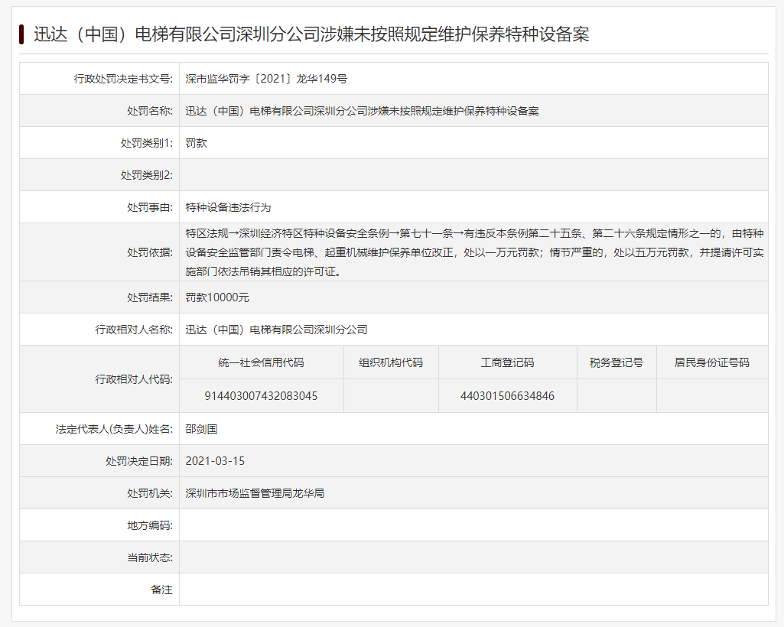
Task: Click the value 特种设备违法行为
Action: 228,207
